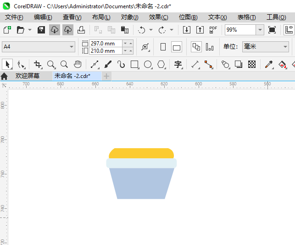Click the page height field 210.0 mm
This screenshot has height=245, width=295.
tap(106, 51)
